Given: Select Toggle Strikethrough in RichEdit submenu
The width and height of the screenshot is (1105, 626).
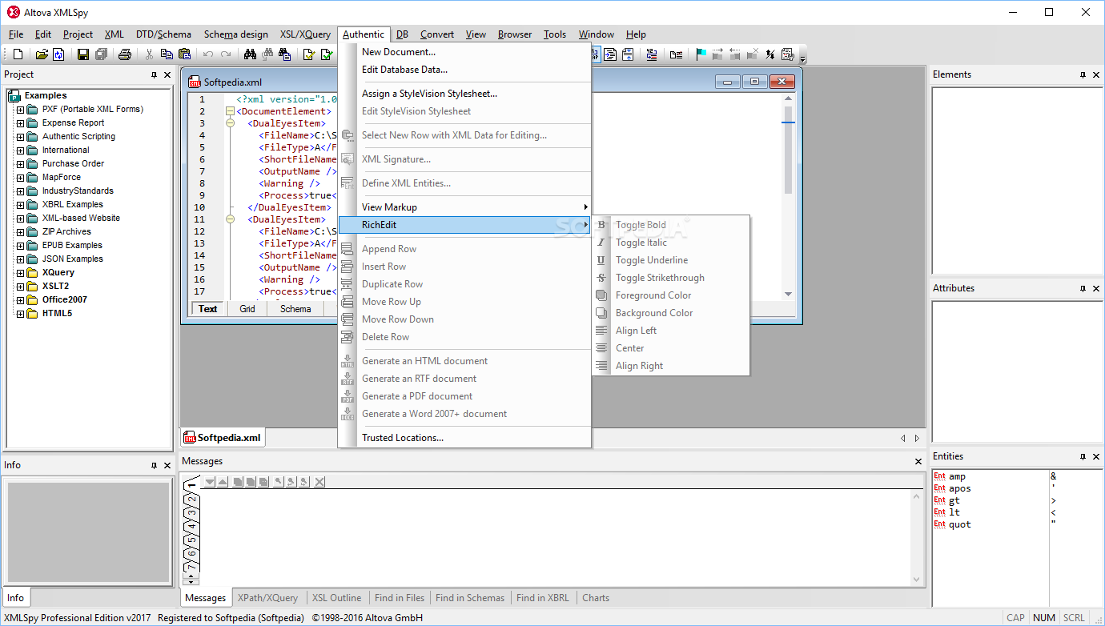Looking at the screenshot, I should coord(671,278).
